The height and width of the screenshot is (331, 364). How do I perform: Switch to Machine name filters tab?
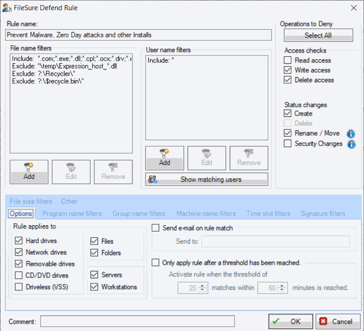(x=206, y=214)
